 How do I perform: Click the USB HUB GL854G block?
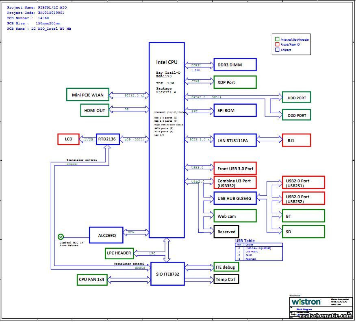(235, 199)
